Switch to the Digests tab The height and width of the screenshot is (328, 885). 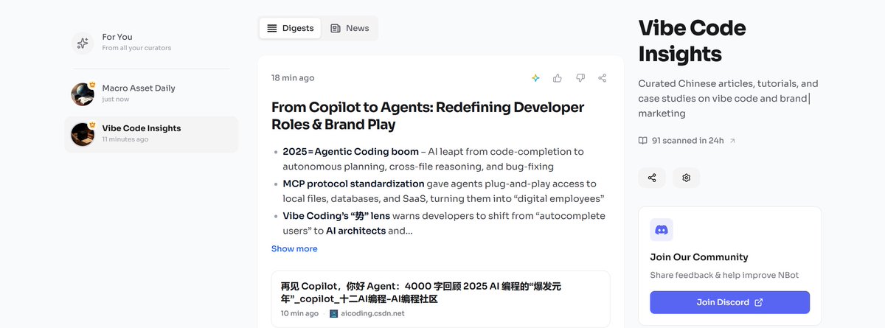coord(290,28)
